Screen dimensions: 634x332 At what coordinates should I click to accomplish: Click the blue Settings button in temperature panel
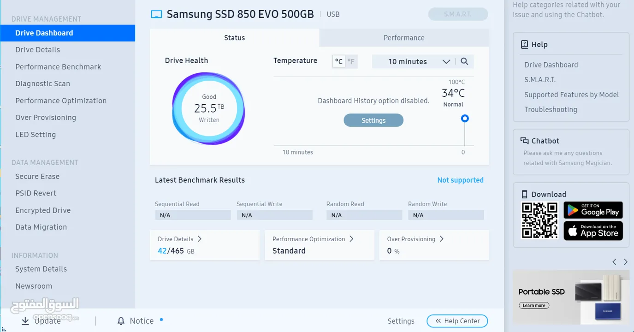pos(373,120)
